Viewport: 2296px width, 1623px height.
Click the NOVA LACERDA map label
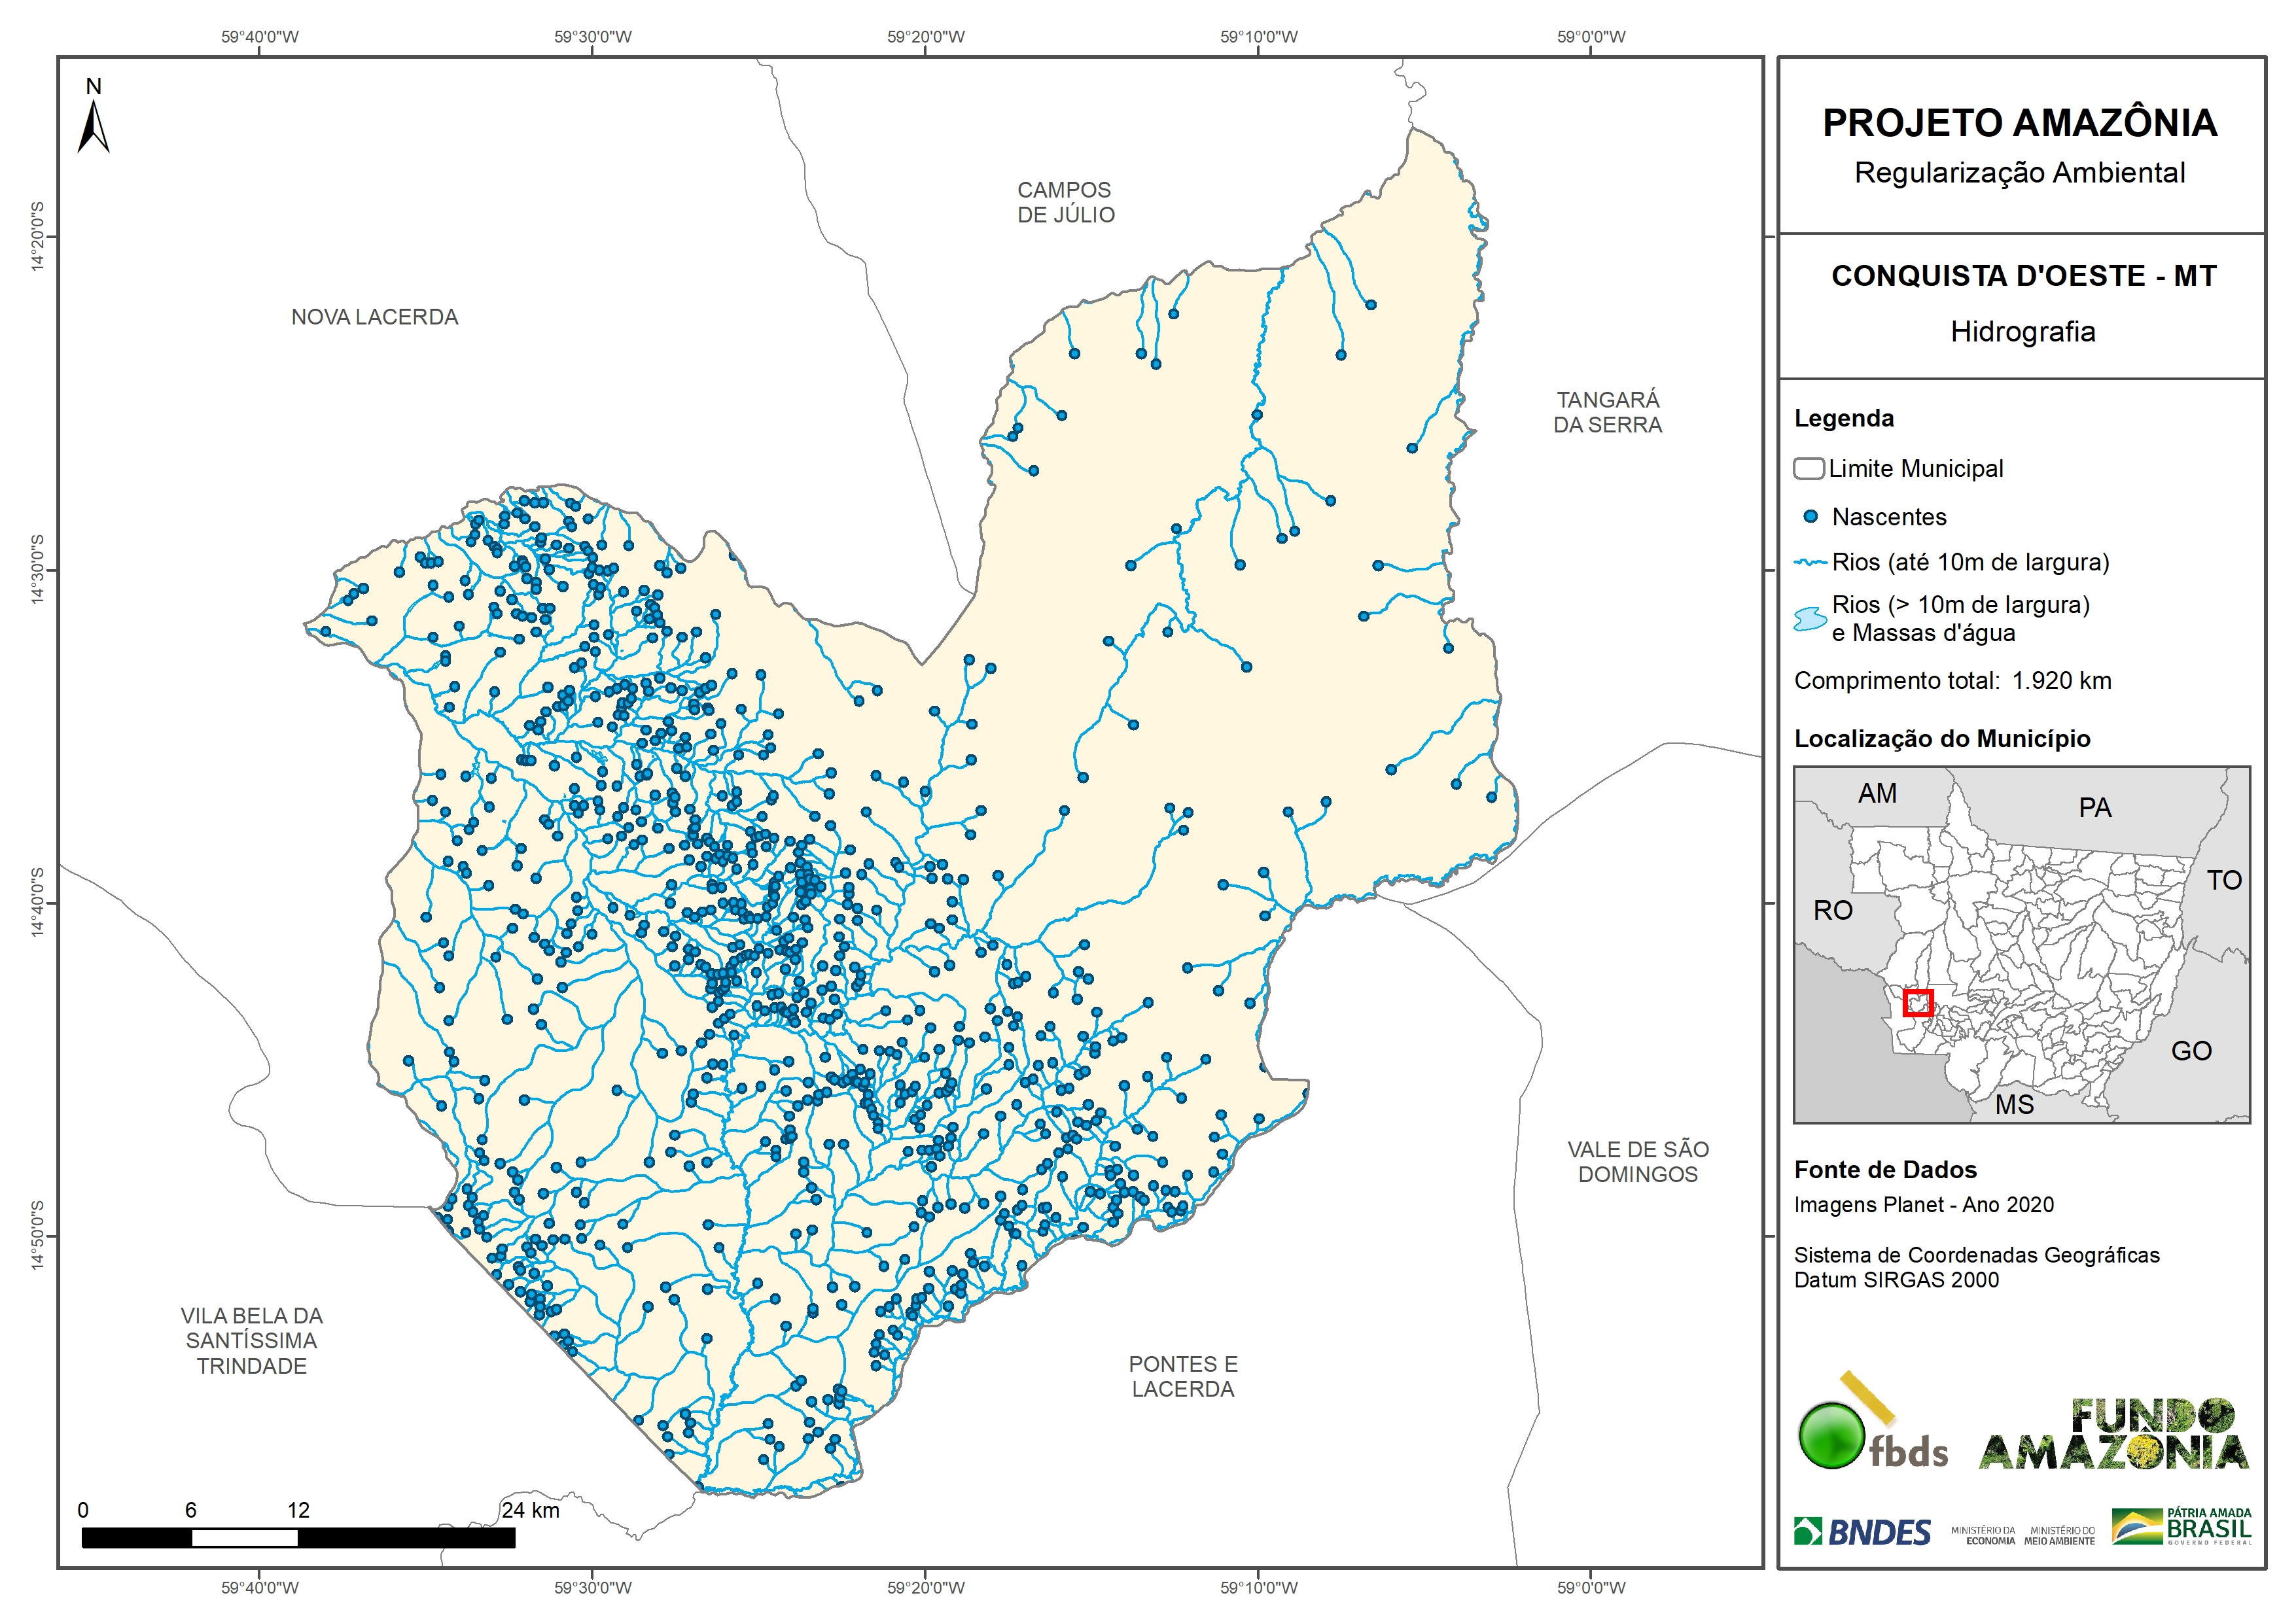[x=374, y=317]
